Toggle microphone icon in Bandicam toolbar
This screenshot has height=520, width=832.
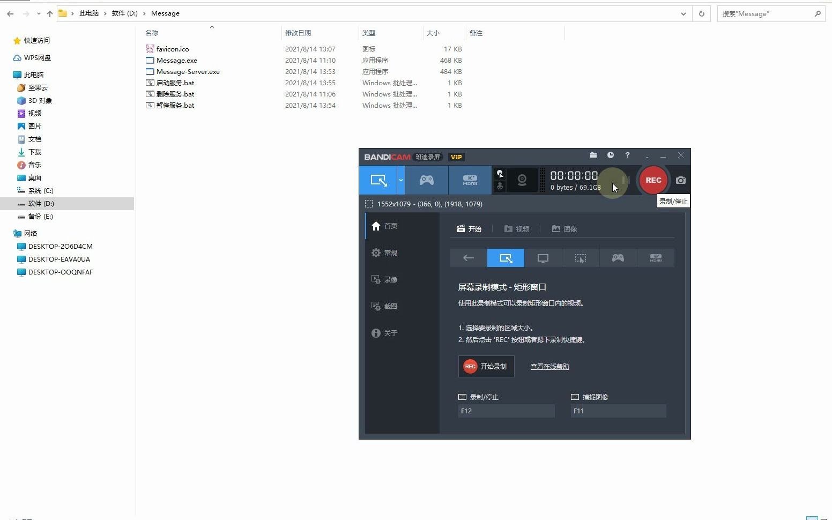click(x=500, y=186)
